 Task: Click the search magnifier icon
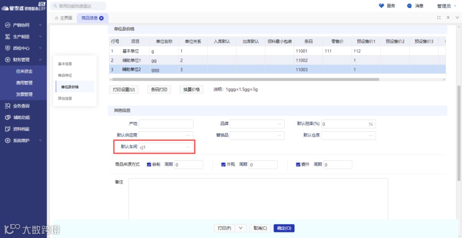[55, 6]
